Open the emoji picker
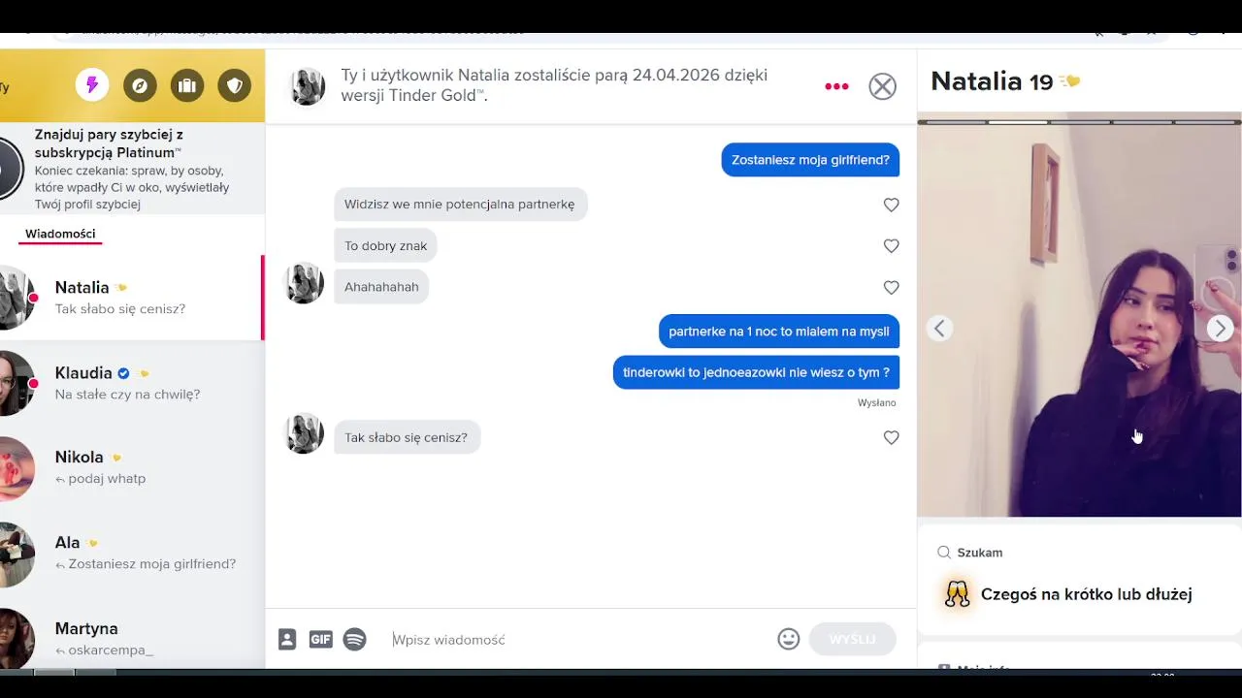Image resolution: width=1242 pixels, height=698 pixels. (x=789, y=639)
